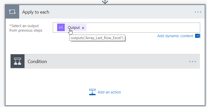Click the outputs('Array_Last_Row_Excel') tooltip
Viewport: 207px width, 107px height.
97,38
